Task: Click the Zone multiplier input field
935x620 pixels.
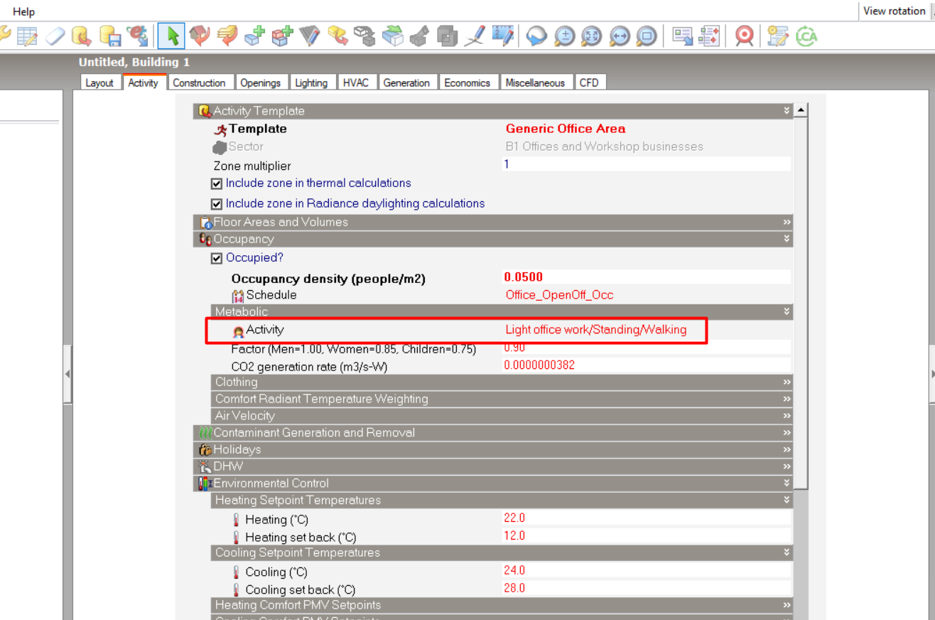Action: (647, 164)
